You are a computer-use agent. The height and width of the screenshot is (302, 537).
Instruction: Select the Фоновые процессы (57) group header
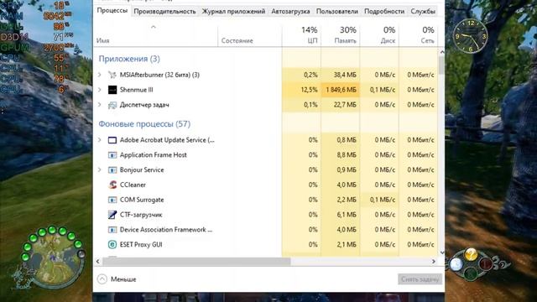click(144, 124)
